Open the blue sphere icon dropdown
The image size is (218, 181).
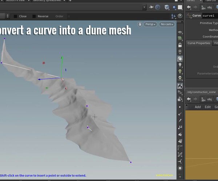tap(174, 8)
